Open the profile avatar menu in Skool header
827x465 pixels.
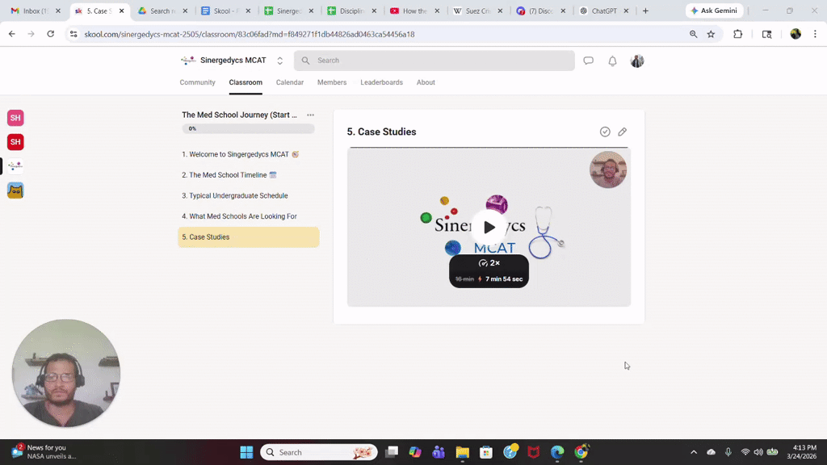pyautogui.click(x=637, y=61)
